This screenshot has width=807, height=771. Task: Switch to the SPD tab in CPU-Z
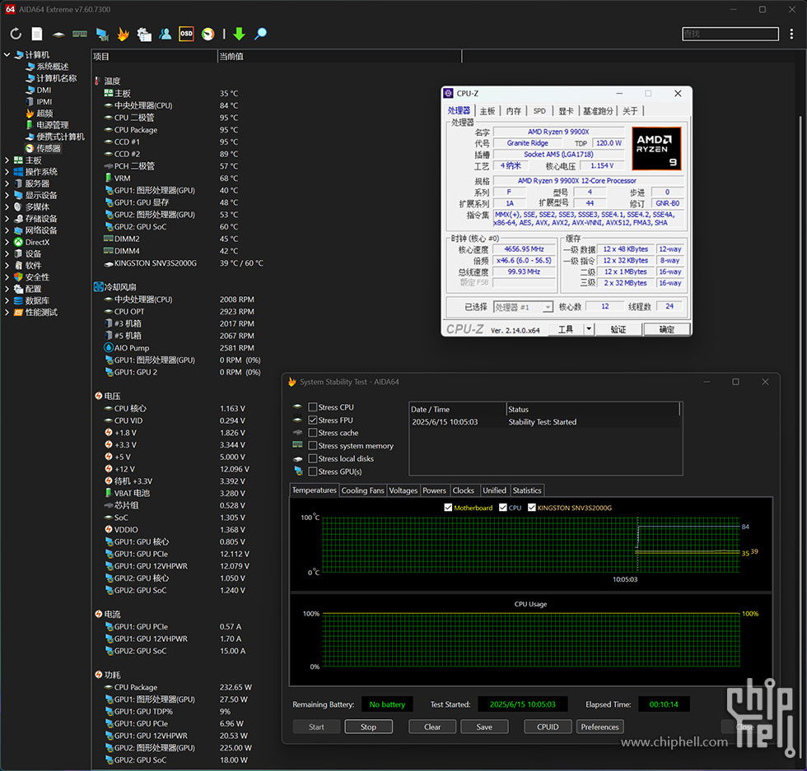[539, 111]
